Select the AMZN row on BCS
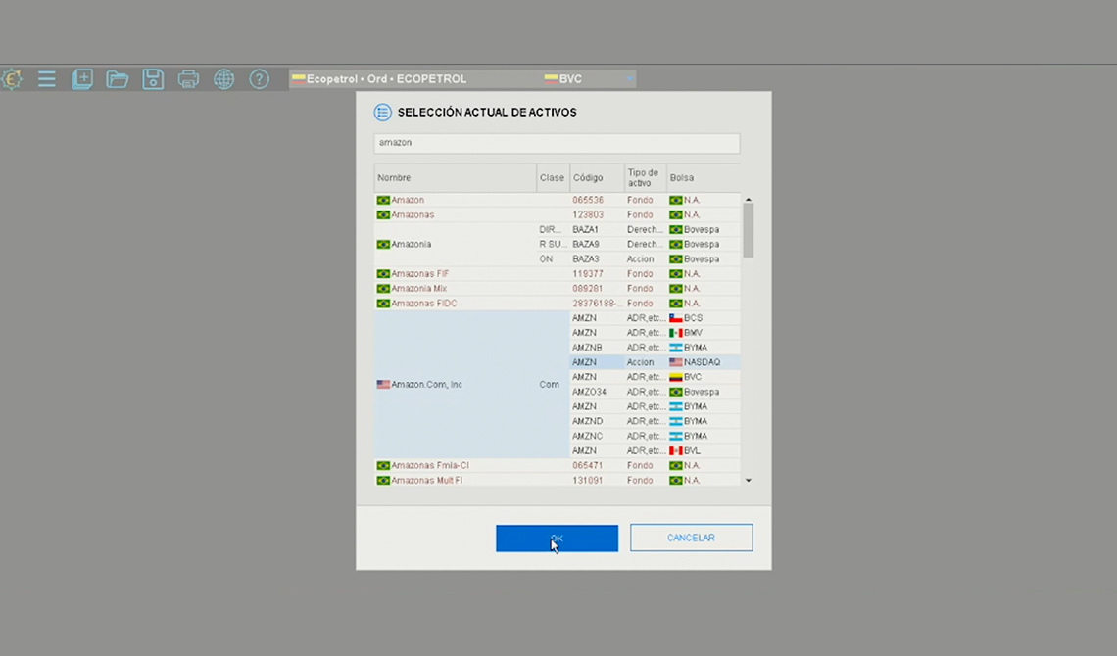The height and width of the screenshot is (656, 1117). pos(654,318)
